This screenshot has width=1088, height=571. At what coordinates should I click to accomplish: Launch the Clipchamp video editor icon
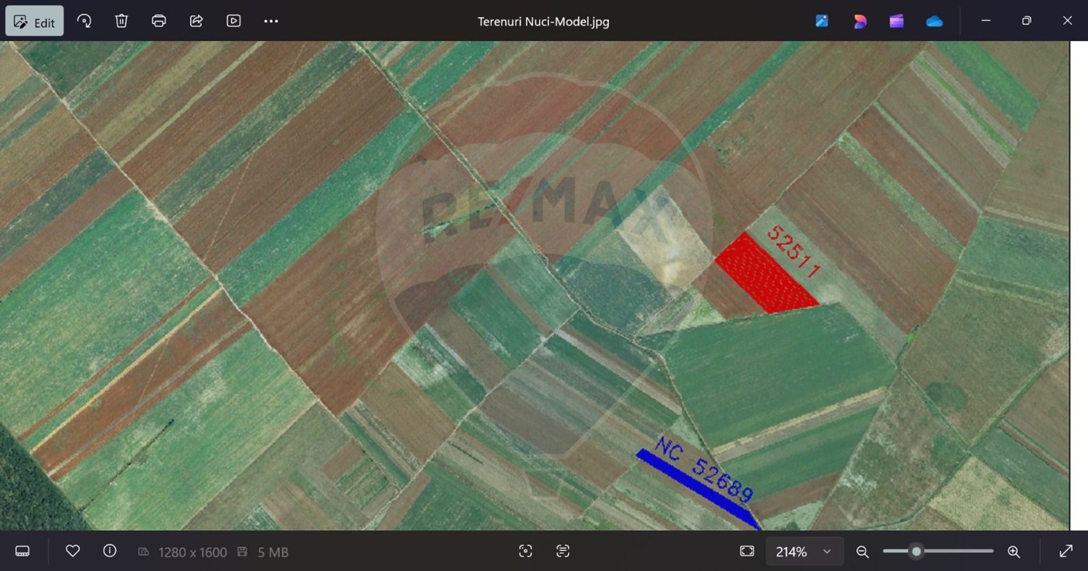coord(896,22)
